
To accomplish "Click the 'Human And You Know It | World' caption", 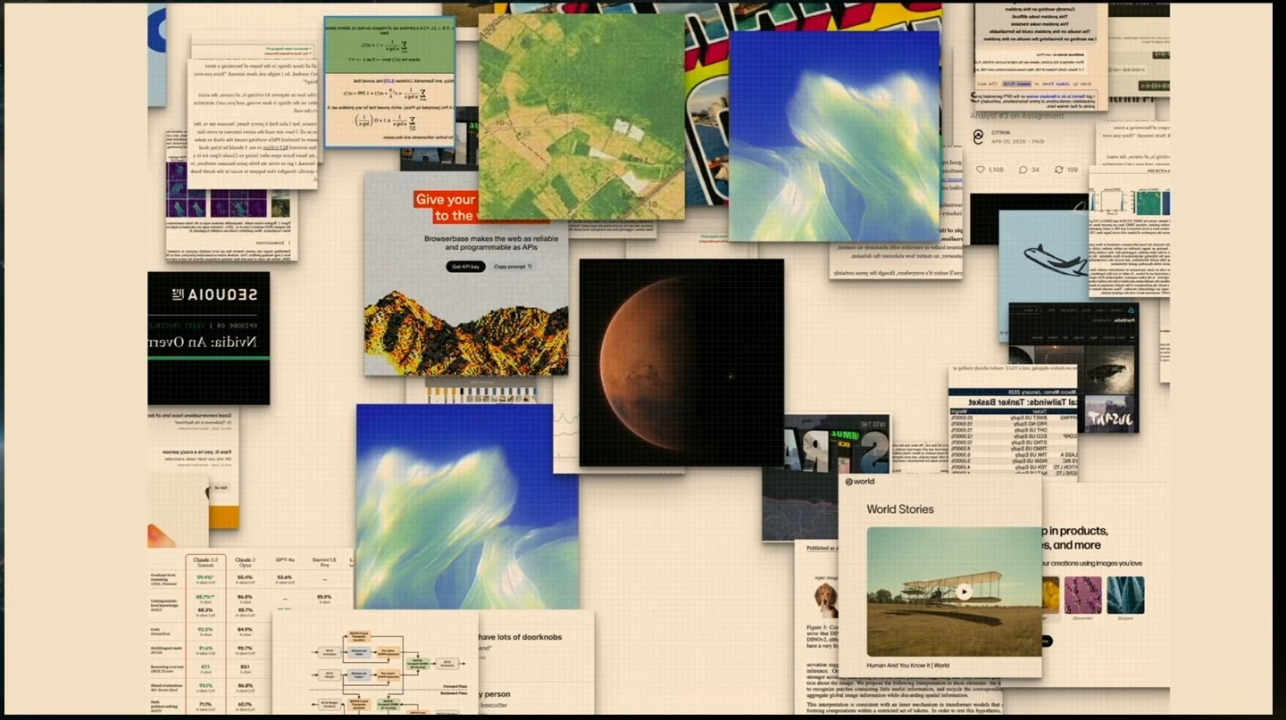I will pos(908,666).
